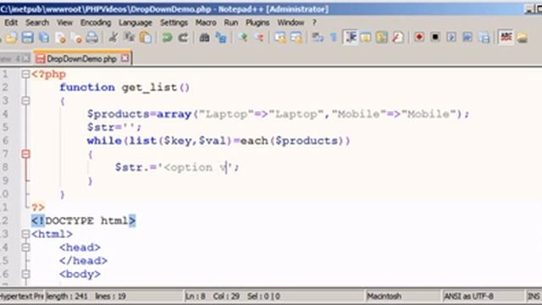Toggle word wrap in the toolbar
The height and width of the screenshot is (305, 542).
coord(318,37)
